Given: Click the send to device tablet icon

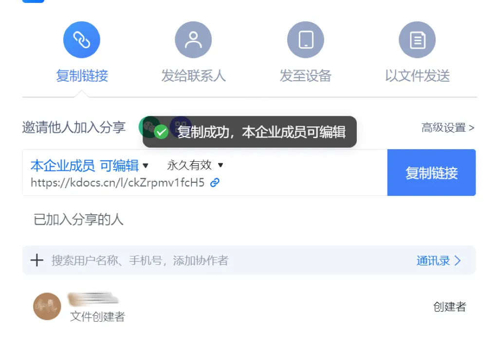Looking at the screenshot, I should tap(306, 40).
